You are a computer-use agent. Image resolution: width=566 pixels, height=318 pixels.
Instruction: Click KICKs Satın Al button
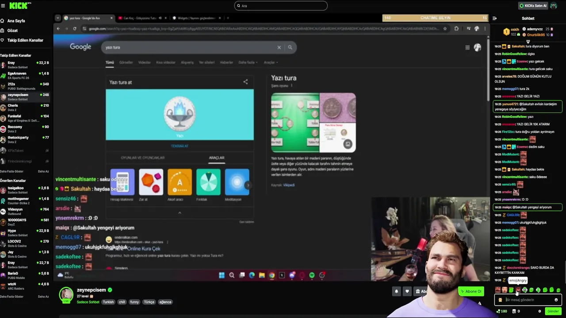point(533,6)
